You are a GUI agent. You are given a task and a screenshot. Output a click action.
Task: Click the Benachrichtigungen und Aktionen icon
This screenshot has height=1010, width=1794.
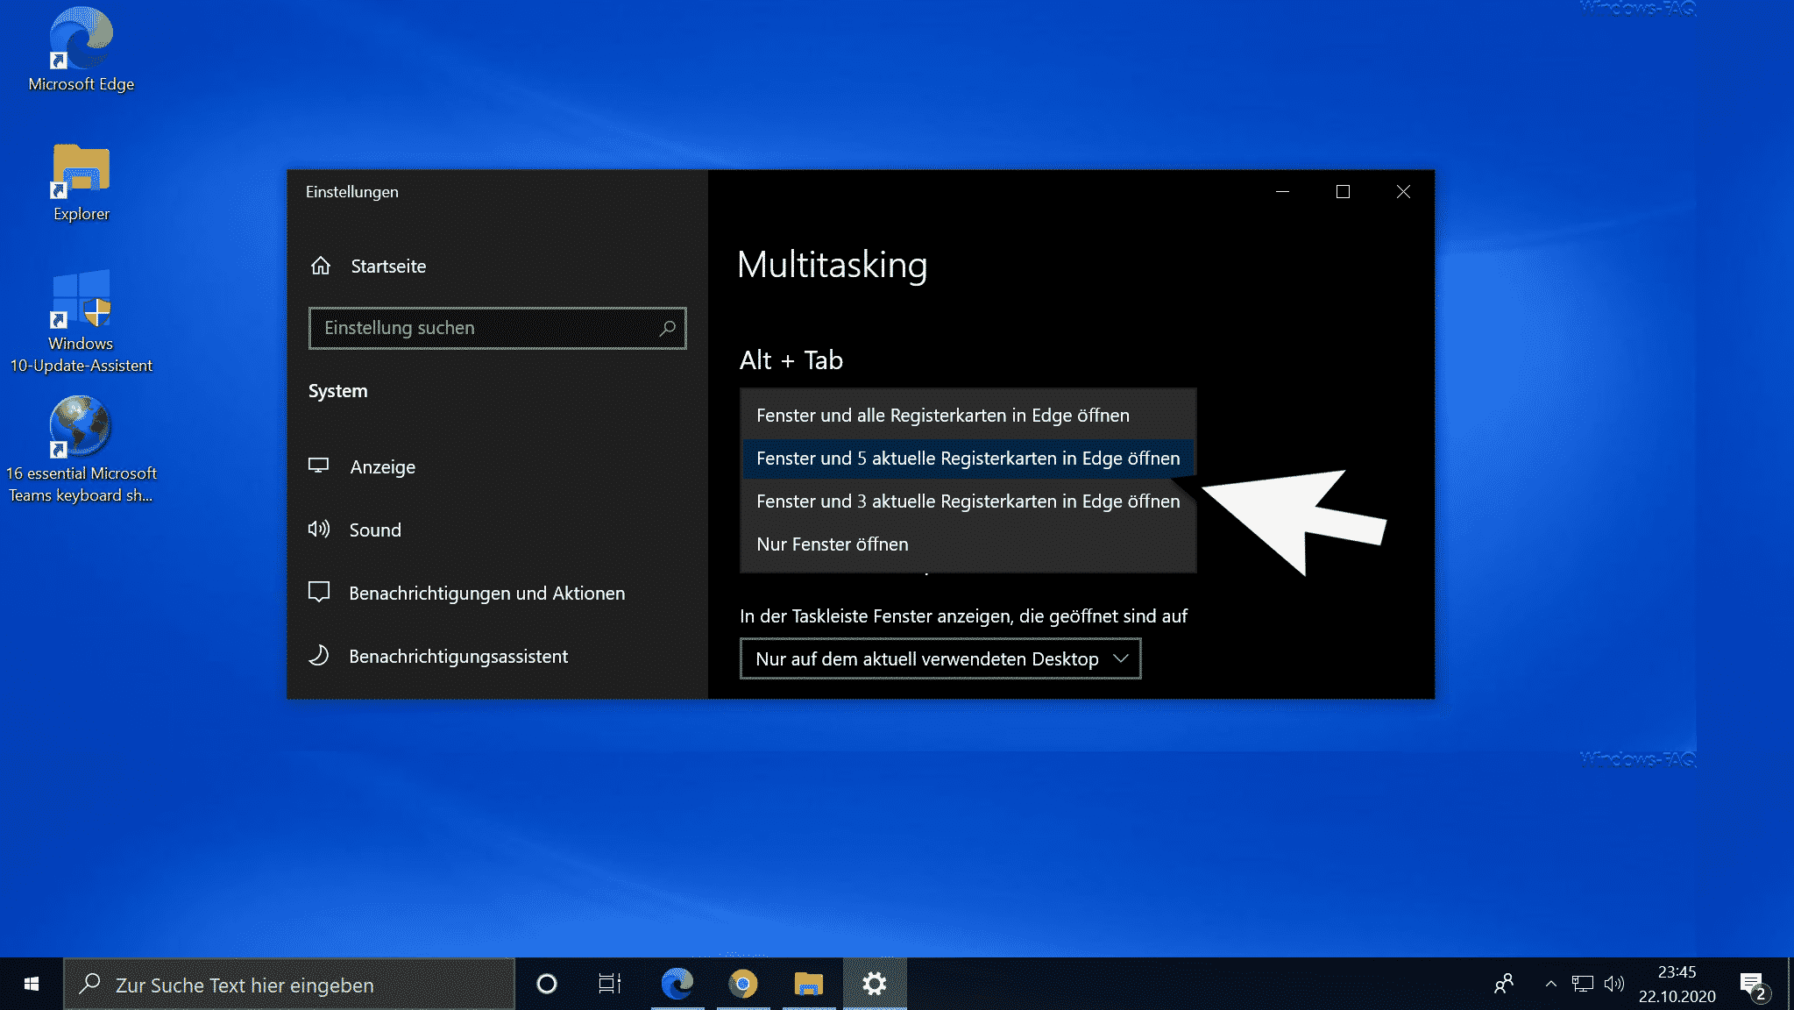[319, 592]
